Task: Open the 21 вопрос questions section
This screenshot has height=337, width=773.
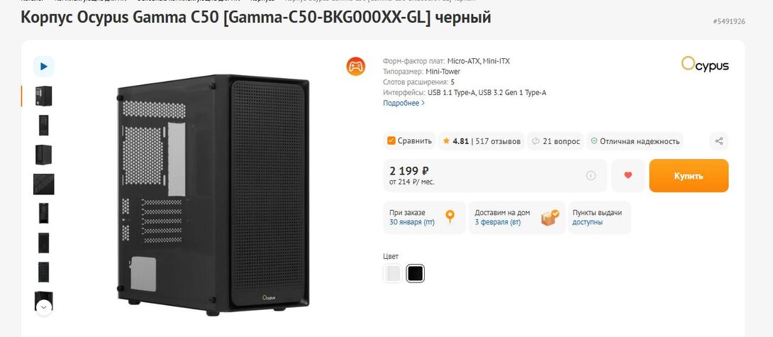Action: (555, 141)
